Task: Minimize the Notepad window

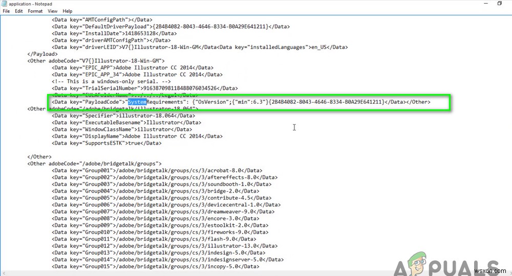Action: [486, 3]
